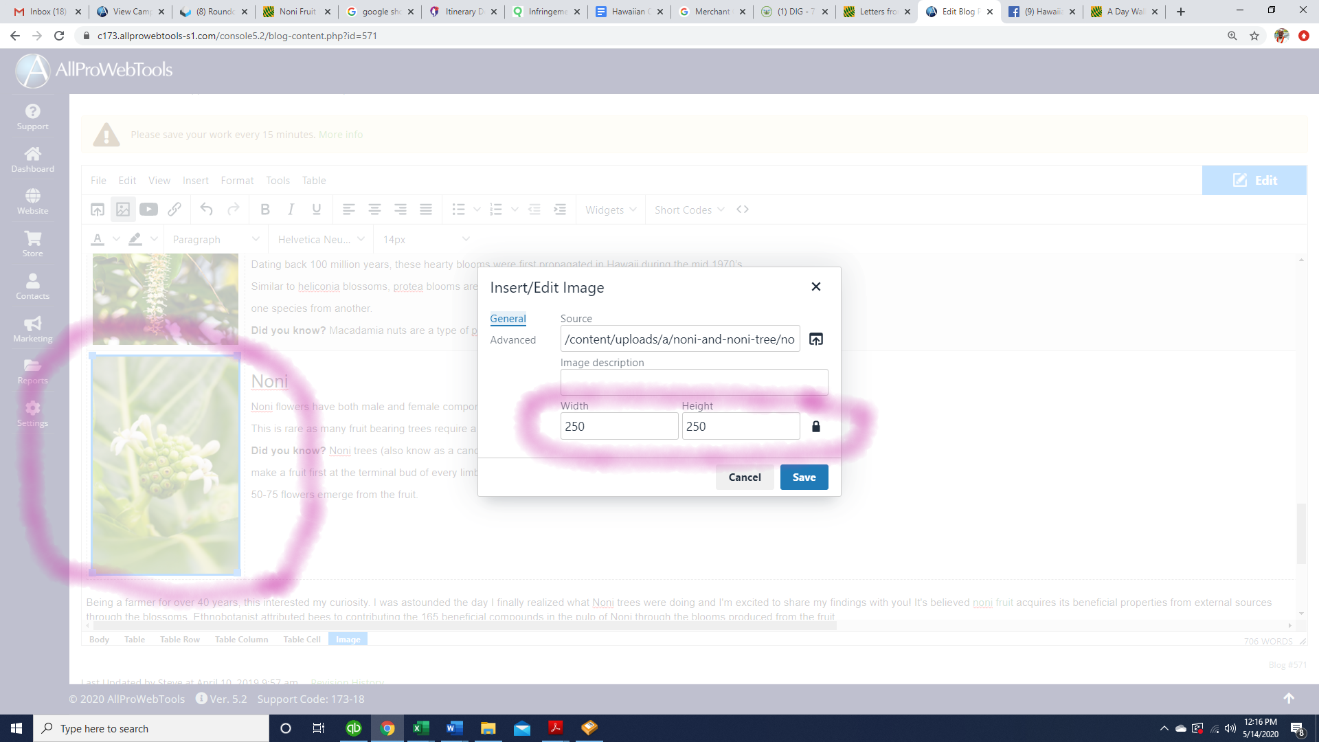This screenshot has height=742, width=1319.
Task: Click the numbered list icon
Action: tap(496, 210)
